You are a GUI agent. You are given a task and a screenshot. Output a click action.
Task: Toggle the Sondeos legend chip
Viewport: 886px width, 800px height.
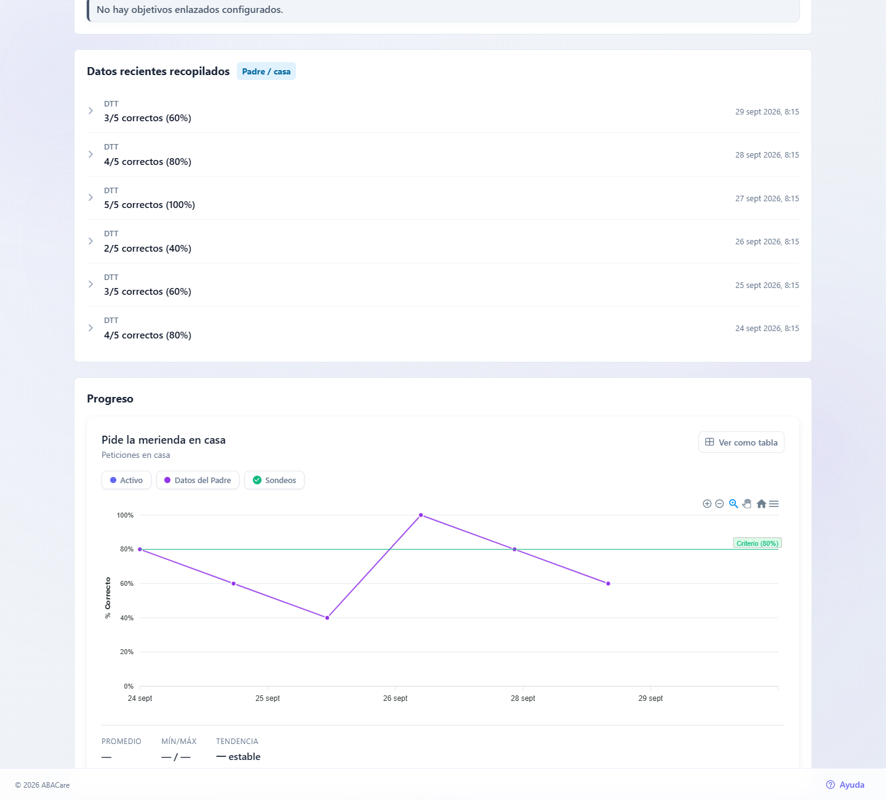pos(274,480)
